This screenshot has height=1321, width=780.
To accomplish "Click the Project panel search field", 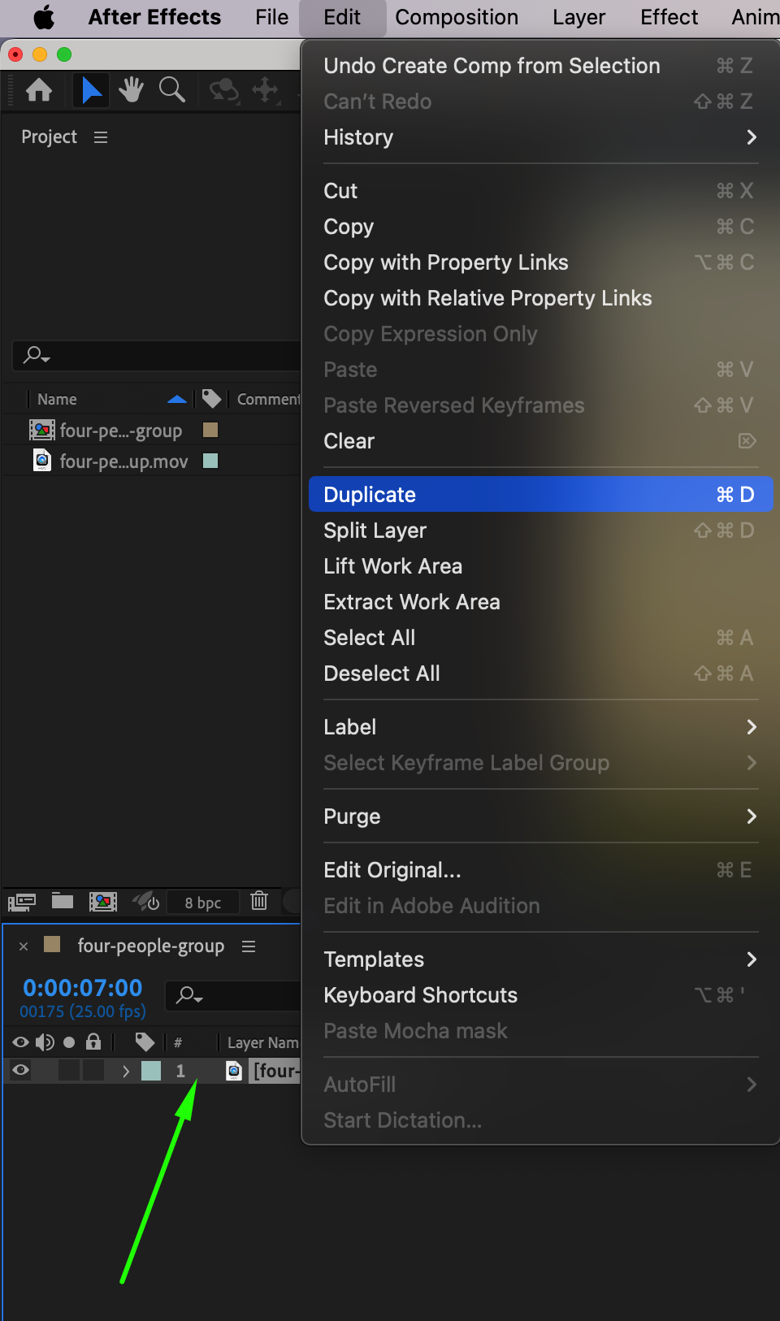I will pyautogui.click(x=162, y=355).
